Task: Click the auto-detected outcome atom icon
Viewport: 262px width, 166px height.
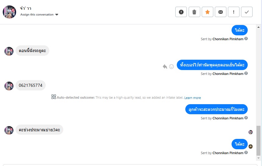Action: 54,97
